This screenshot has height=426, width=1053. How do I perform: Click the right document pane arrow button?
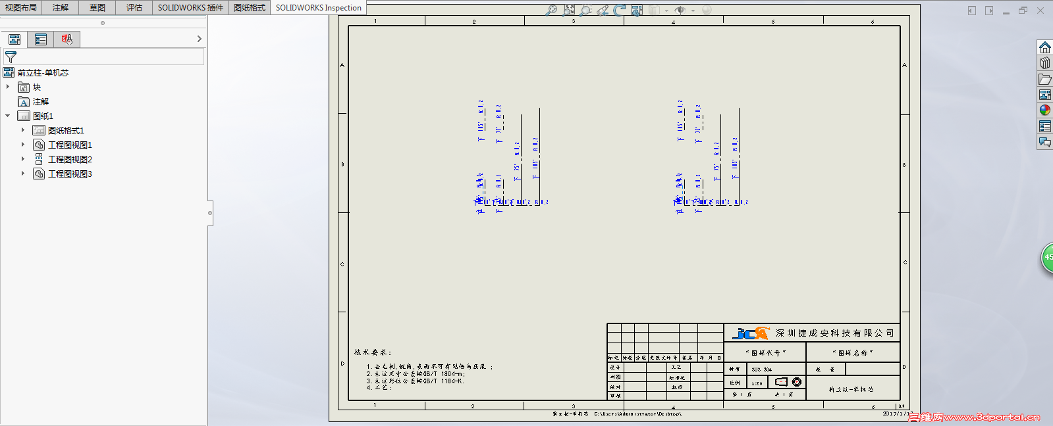989,11
